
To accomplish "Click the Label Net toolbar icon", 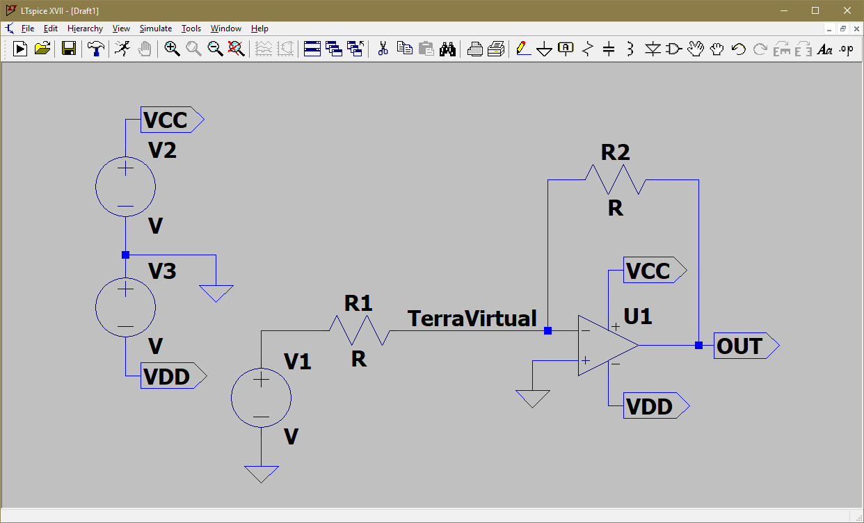I will click(x=566, y=49).
